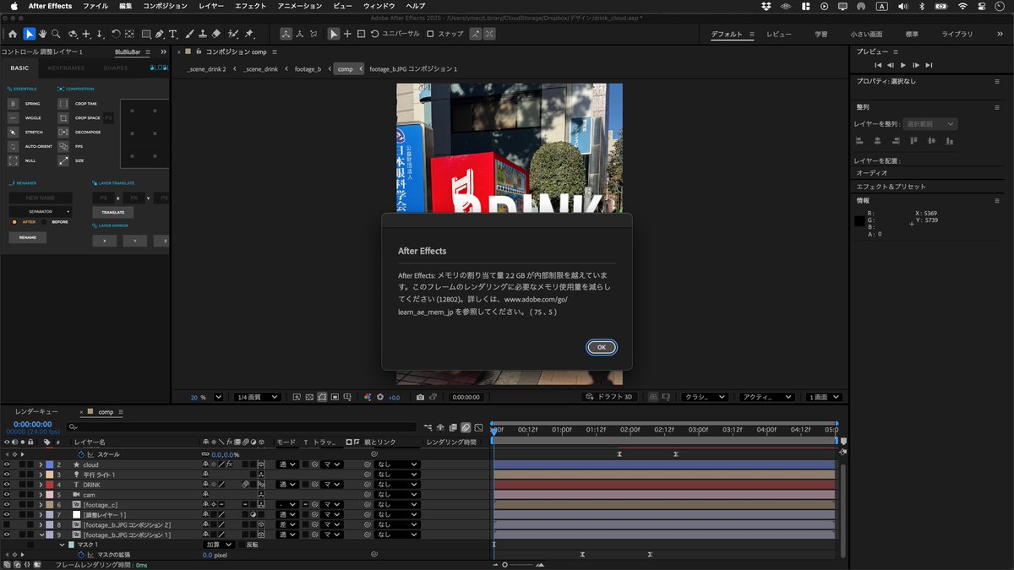Click the NULL icon in BluBluBar

coord(13,160)
